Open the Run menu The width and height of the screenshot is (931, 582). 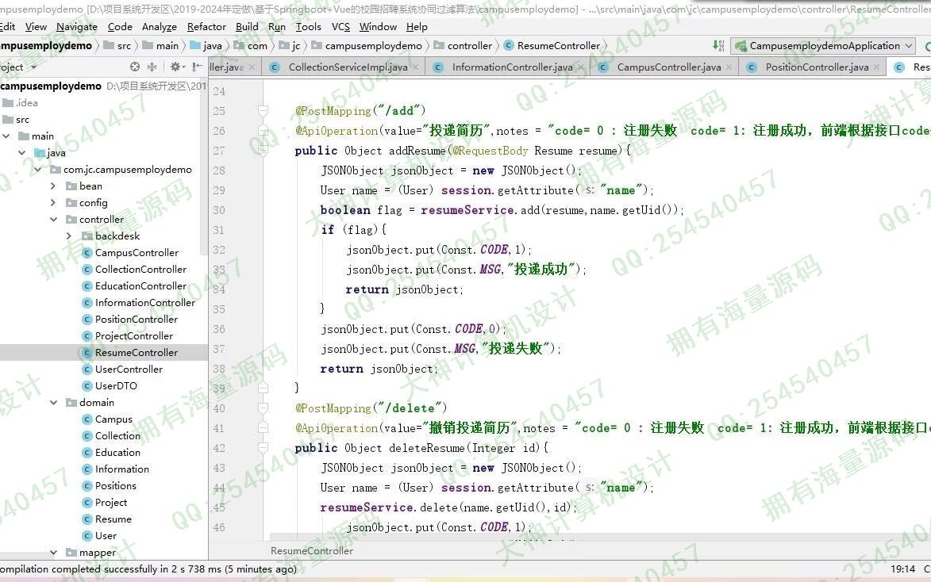coord(277,27)
